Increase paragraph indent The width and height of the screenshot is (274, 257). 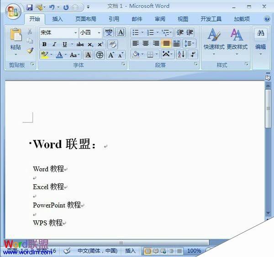click(x=190, y=33)
